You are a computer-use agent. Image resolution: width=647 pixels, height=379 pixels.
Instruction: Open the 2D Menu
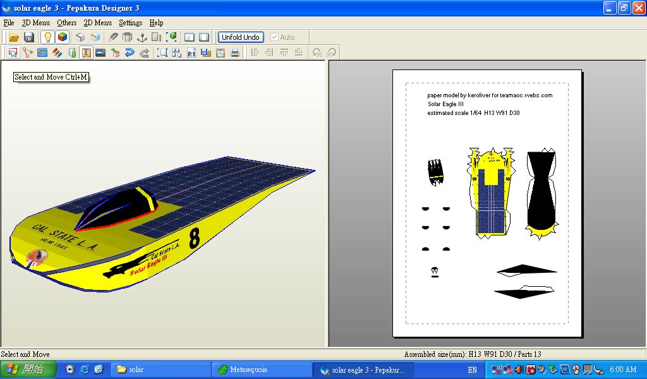[x=97, y=23]
